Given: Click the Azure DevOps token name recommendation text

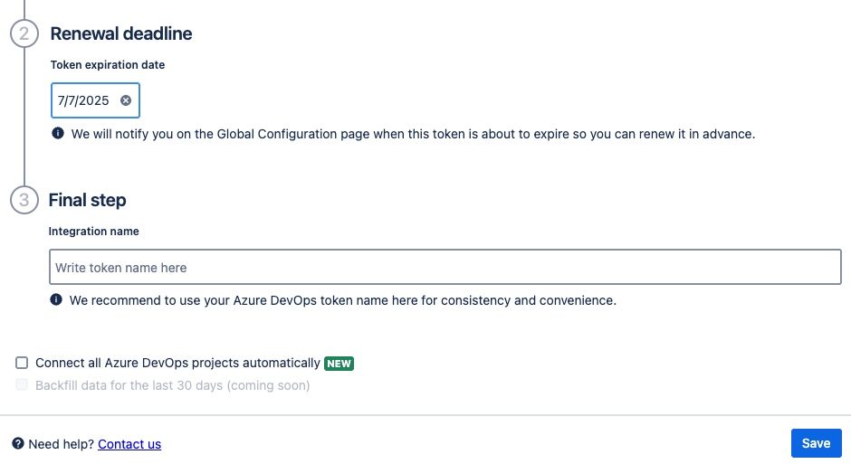Looking at the screenshot, I should coord(342,300).
